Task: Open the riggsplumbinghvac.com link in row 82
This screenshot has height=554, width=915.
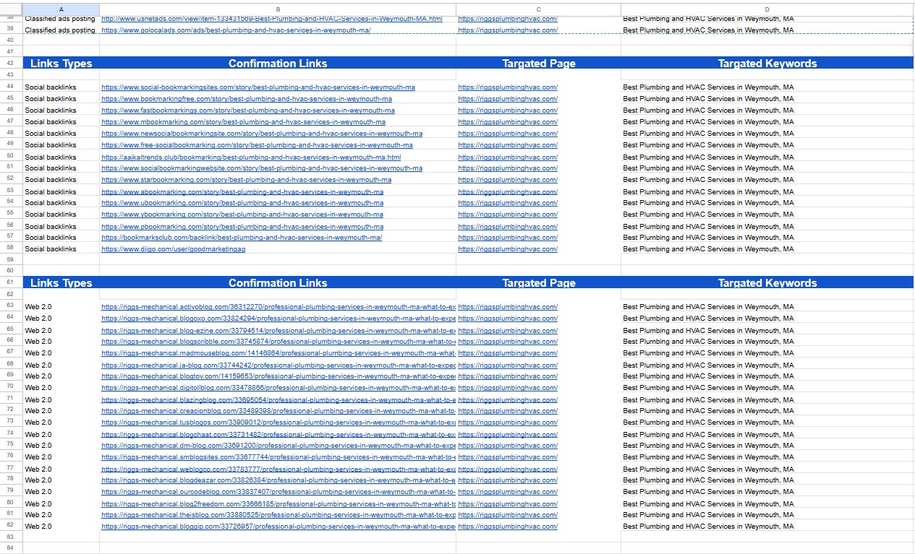Action: 508,527
